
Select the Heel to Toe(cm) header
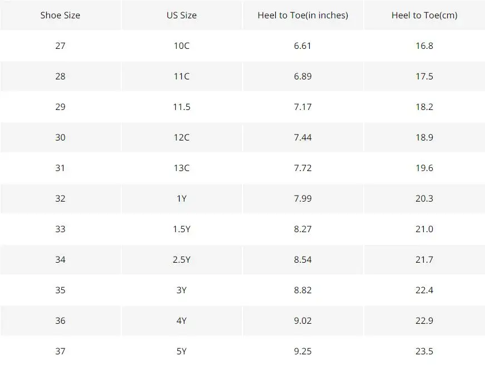pos(424,15)
